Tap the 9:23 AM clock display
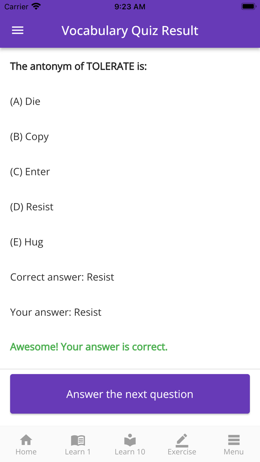The image size is (260, 462). pos(130,6)
